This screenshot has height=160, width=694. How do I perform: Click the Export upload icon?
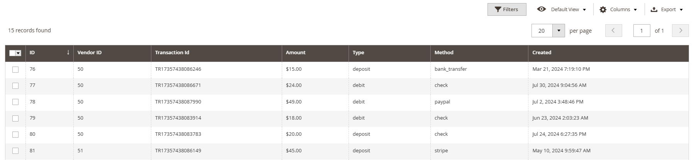point(654,10)
